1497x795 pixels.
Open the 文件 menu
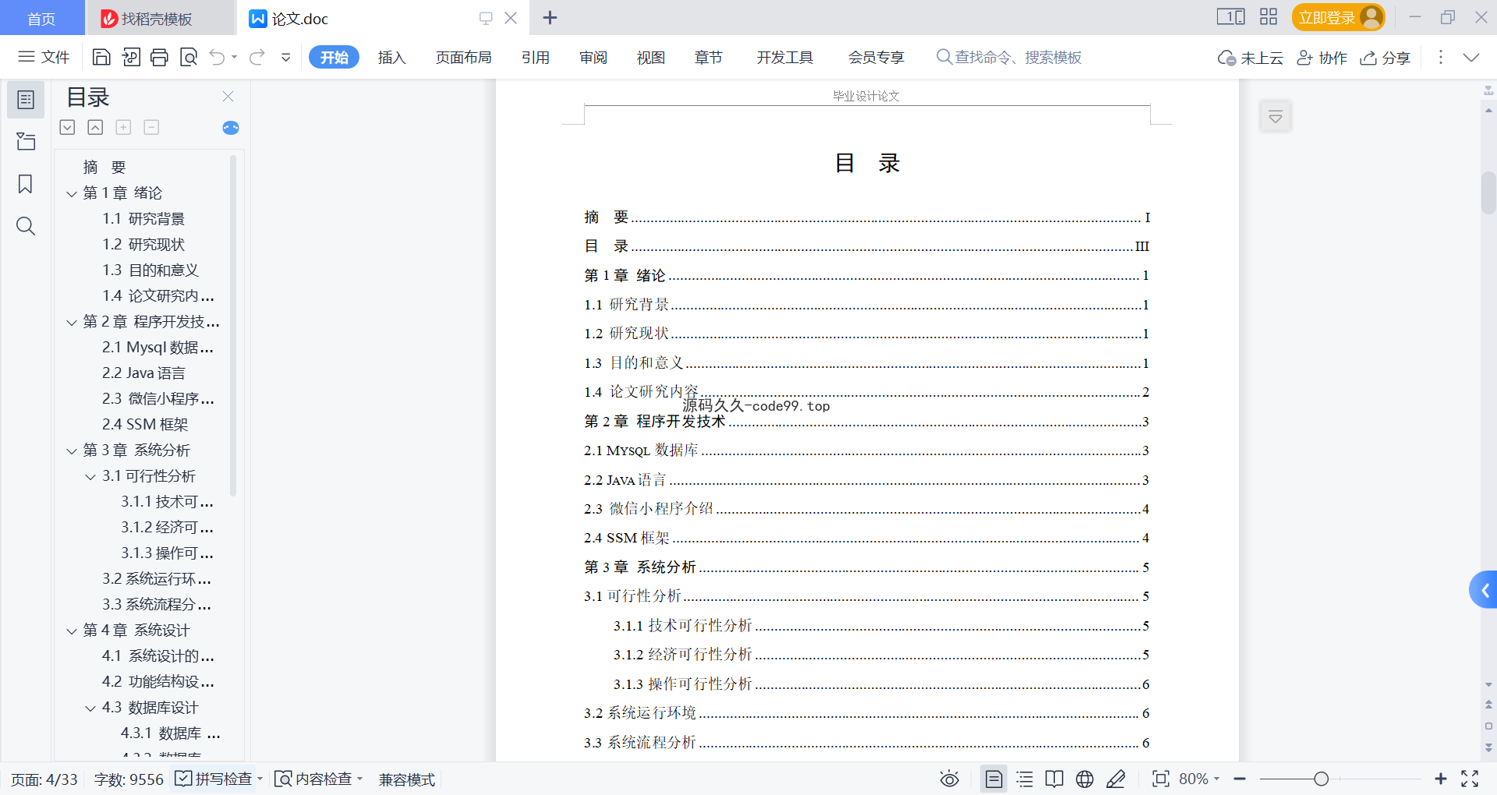(x=44, y=57)
